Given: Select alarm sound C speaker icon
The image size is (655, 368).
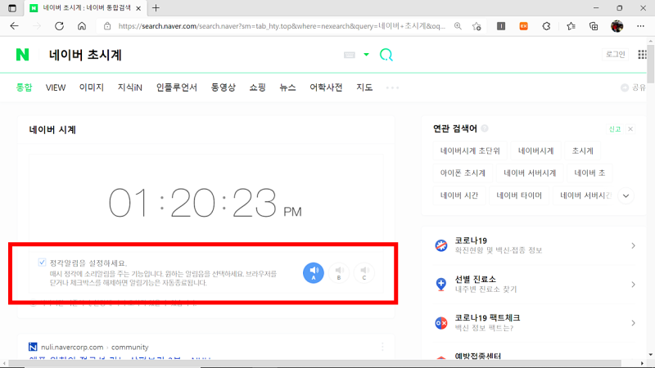Looking at the screenshot, I should tap(364, 273).
